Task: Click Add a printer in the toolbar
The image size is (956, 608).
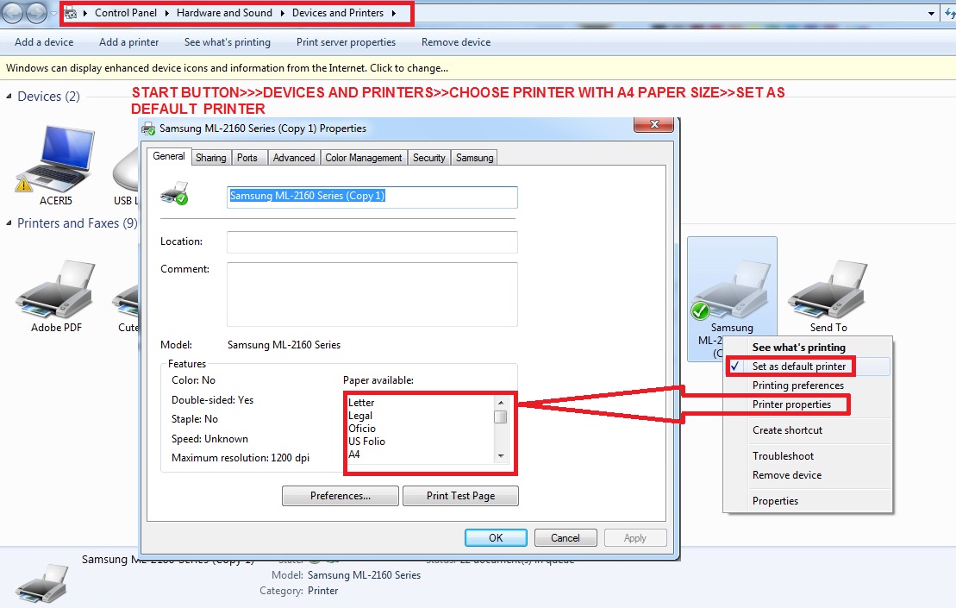Action: point(128,42)
